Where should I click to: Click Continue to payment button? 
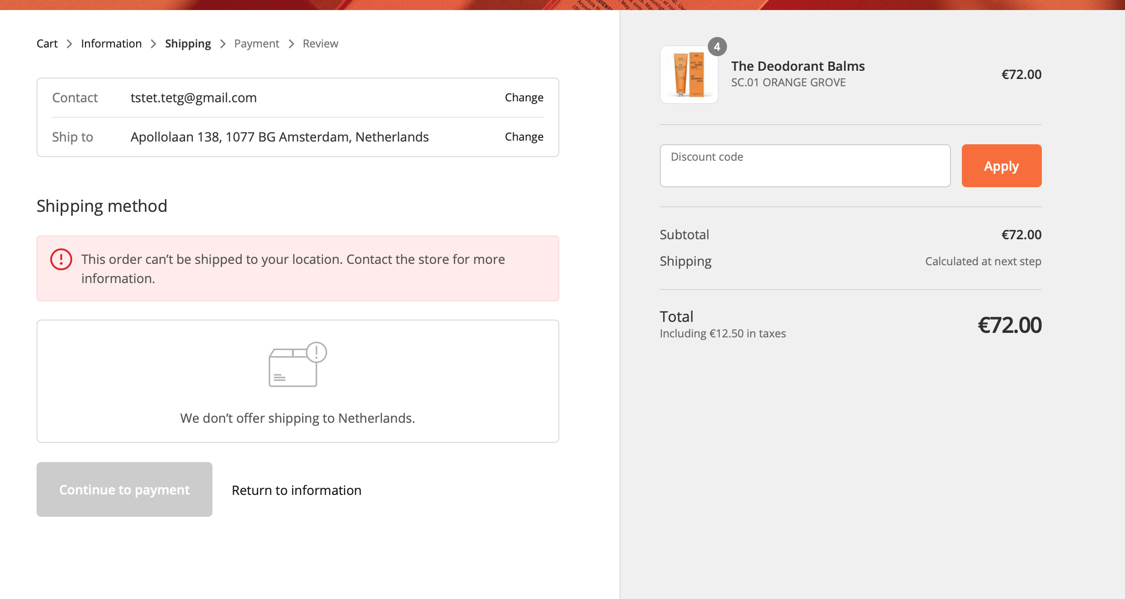click(124, 489)
